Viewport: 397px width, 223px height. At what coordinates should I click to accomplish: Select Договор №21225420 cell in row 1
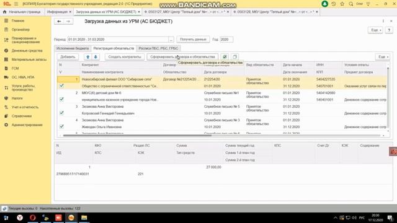[182, 79]
